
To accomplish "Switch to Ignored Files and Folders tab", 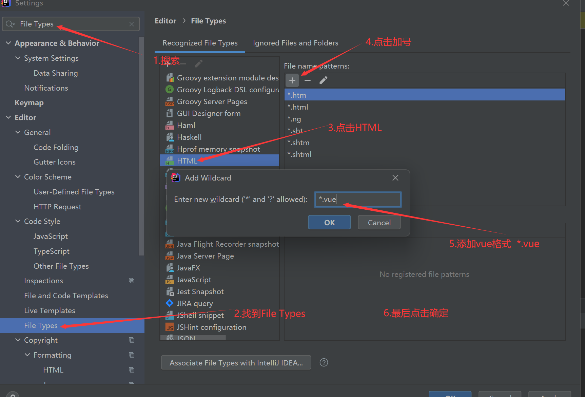I will [295, 43].
